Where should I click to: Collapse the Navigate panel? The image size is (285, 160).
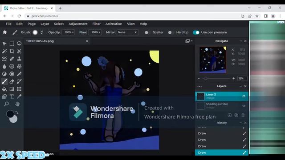(240, 41)
